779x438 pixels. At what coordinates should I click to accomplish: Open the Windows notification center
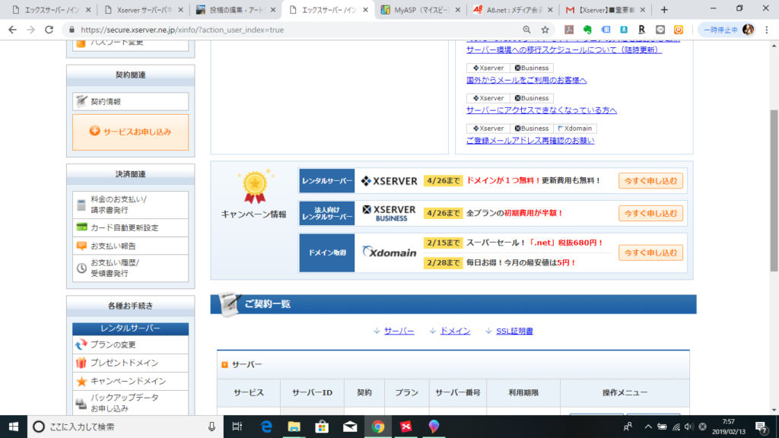(761, 427)
